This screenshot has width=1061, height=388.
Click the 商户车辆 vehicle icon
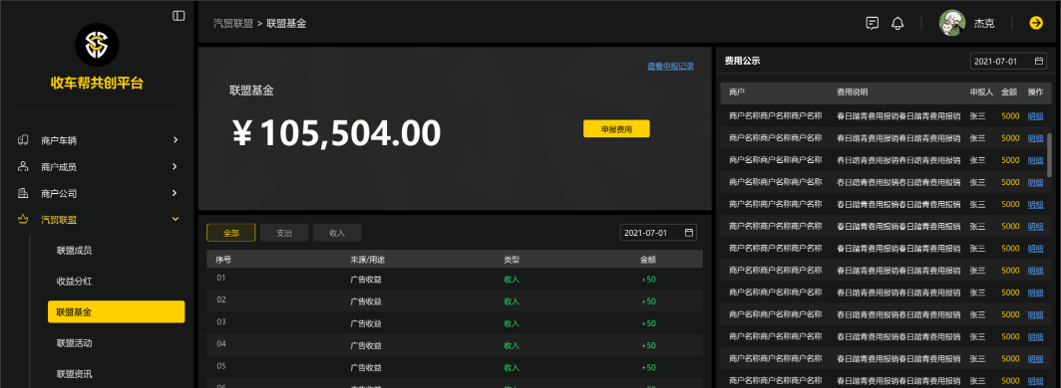tap(23, 140)
